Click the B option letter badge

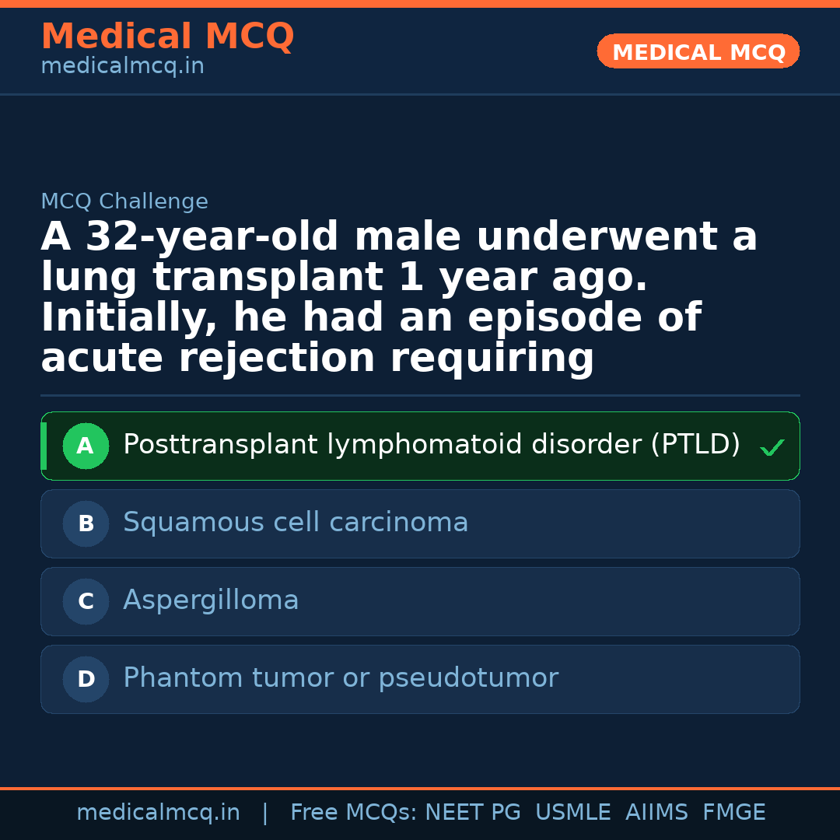(x=86, y=524)
